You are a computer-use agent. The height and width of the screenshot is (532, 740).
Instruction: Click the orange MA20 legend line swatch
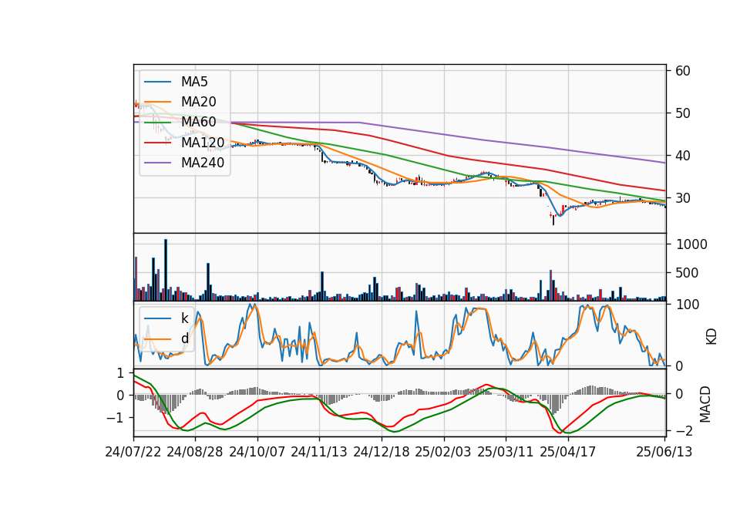[x=157, y=102]
